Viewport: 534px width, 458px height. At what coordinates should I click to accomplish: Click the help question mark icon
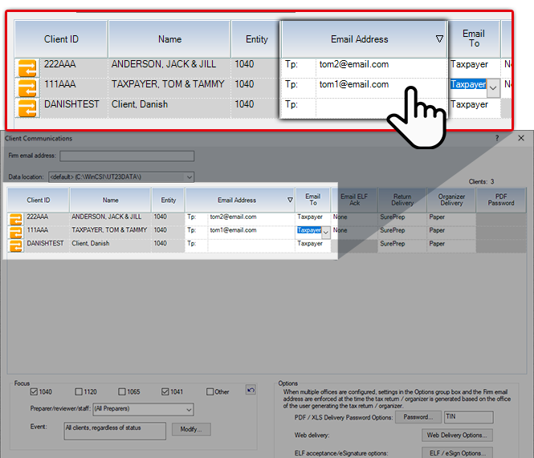(x=495, y=138)
